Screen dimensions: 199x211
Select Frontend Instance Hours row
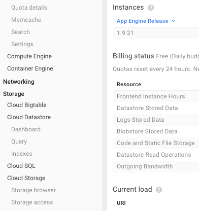156,96
